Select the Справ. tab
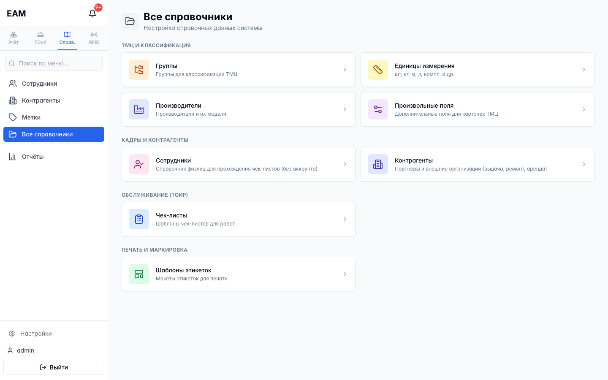This screenshot has height=380, width=608. 67,38
